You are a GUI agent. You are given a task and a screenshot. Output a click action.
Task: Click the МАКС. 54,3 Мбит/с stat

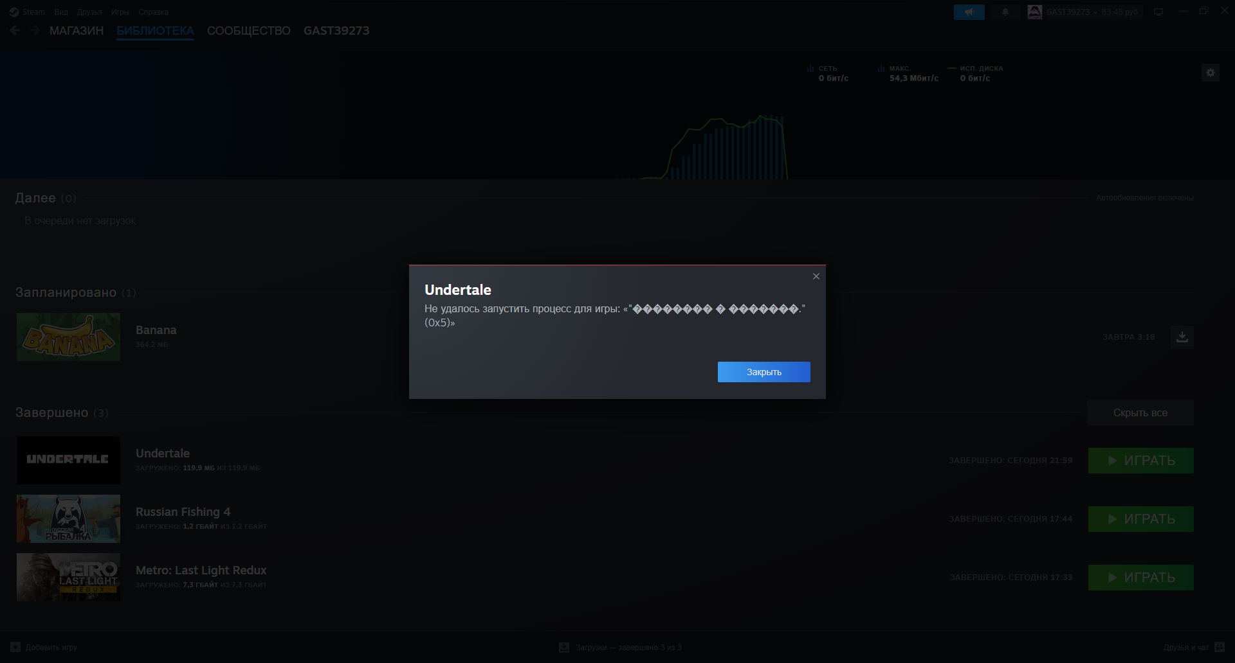coord(908,73)
